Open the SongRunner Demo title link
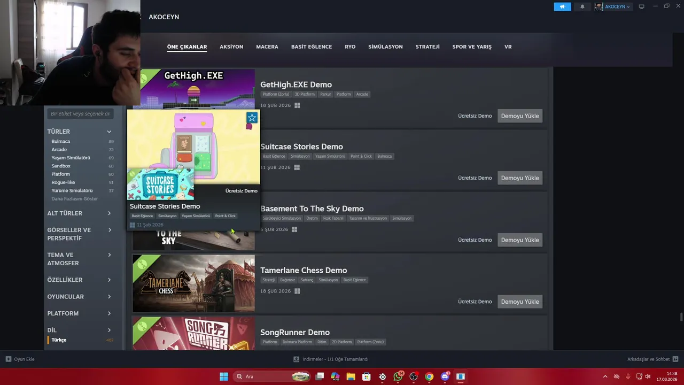This screenshot has width=684, height=385. click(x=295, y=333)
